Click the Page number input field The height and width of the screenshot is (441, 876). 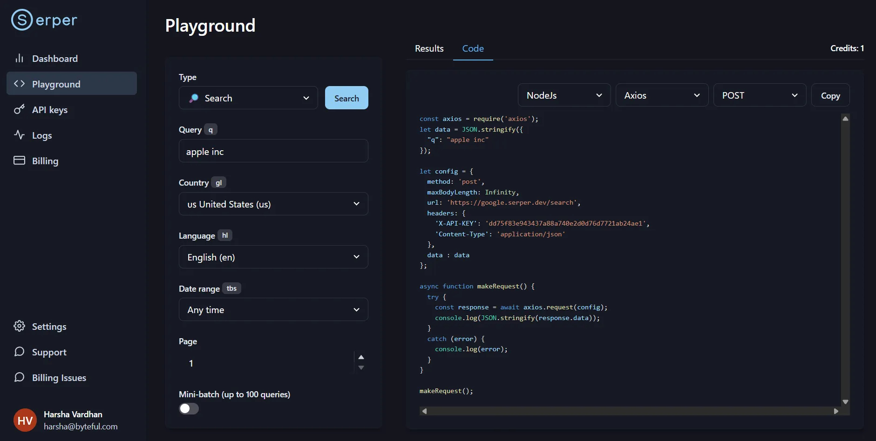point(266,363)
